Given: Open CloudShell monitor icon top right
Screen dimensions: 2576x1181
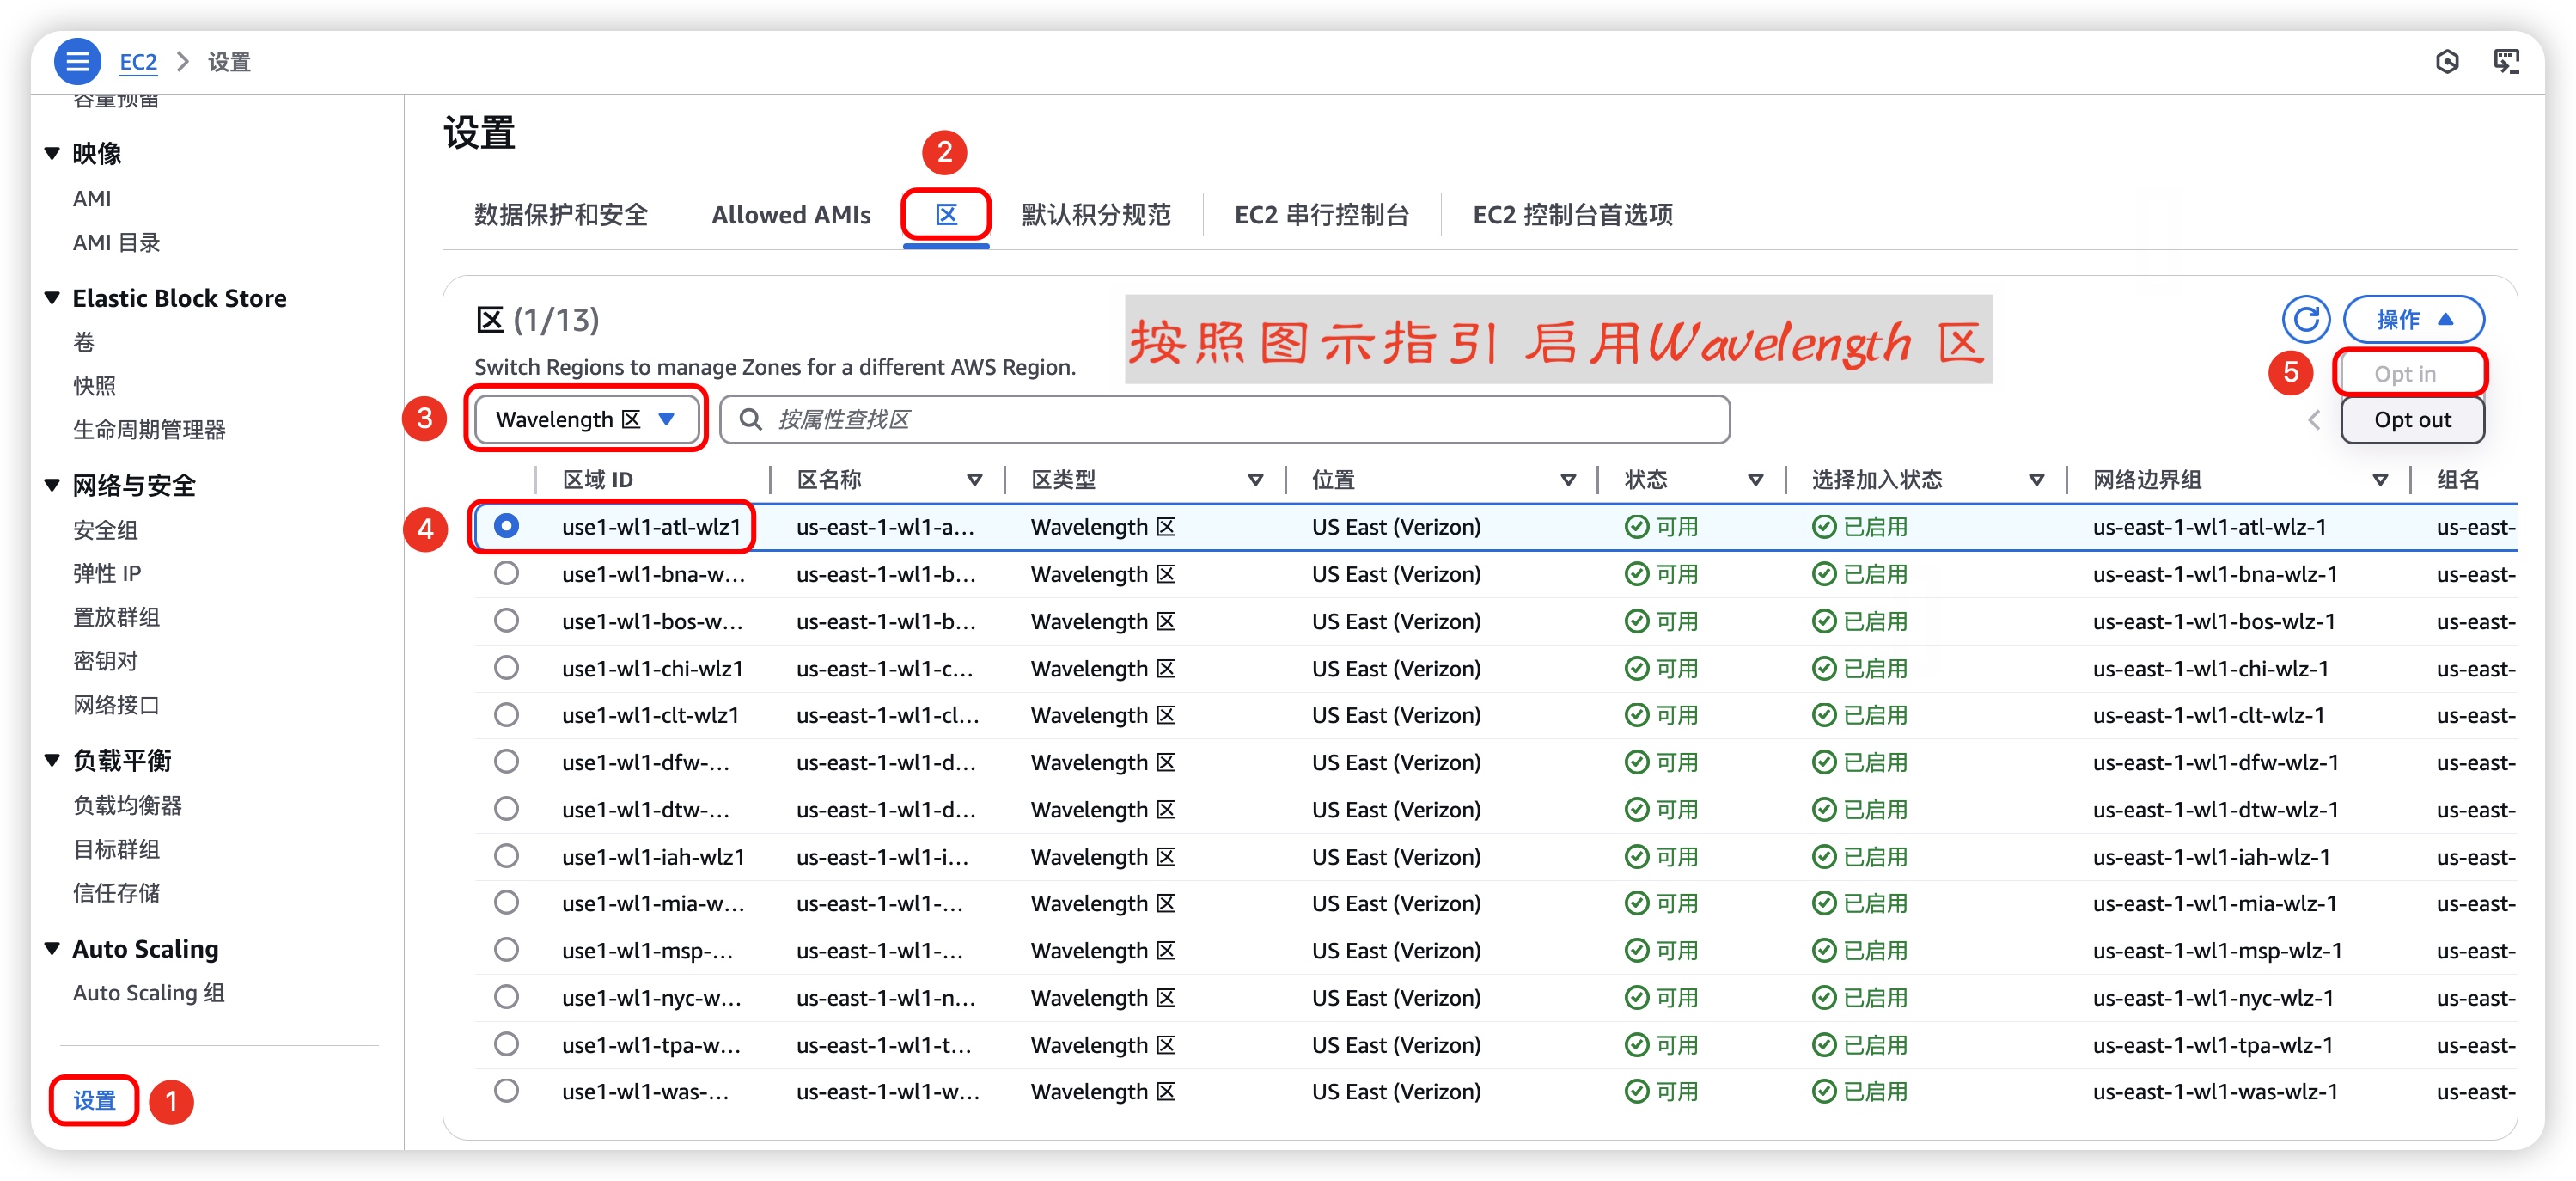Looking at the screenshot, I should pos(2506,62).
